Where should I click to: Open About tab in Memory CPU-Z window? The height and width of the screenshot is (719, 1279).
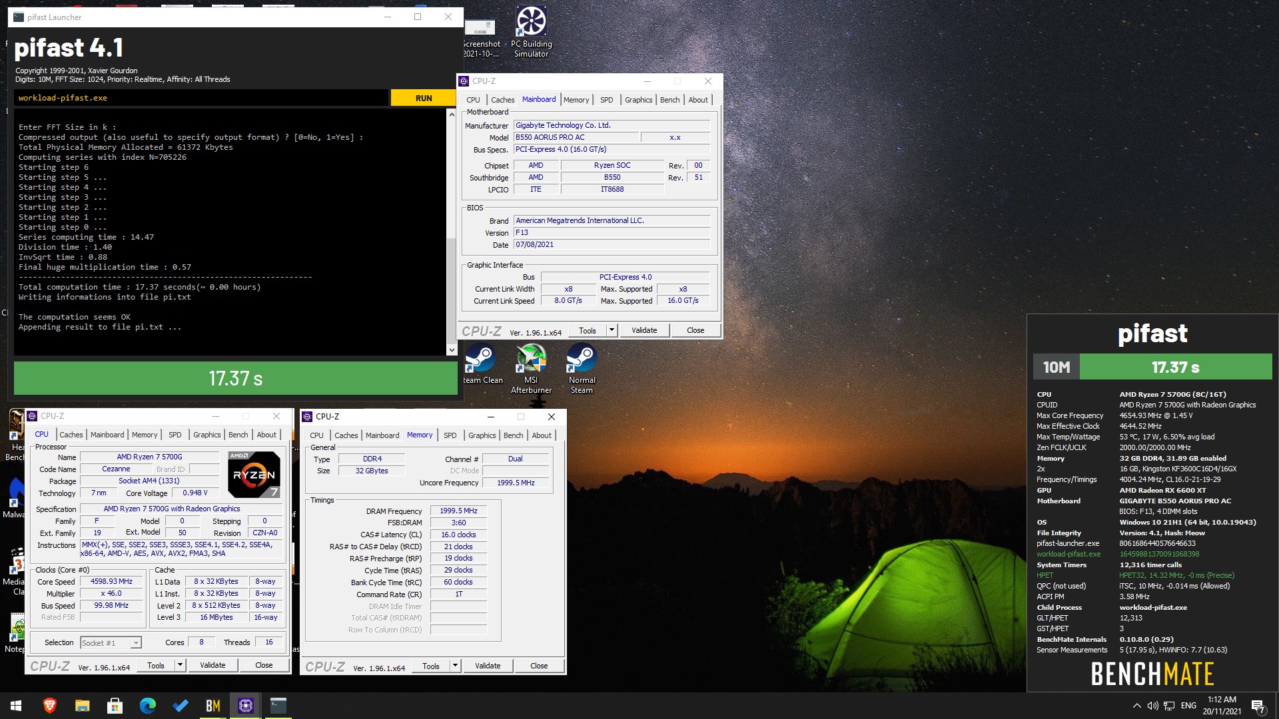pos(542,435)
